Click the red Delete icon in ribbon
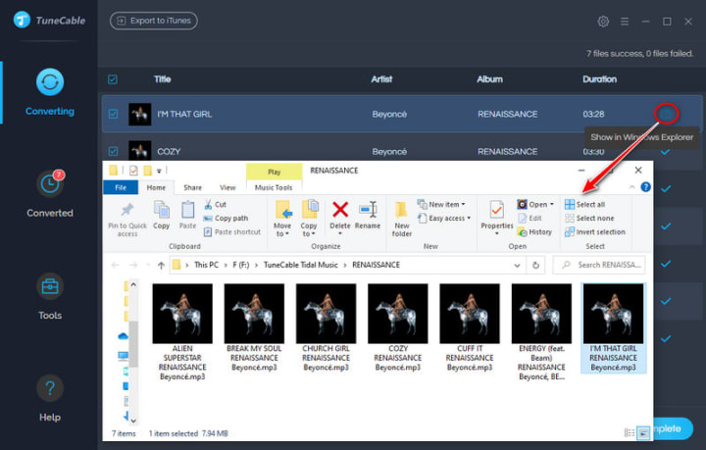Image resolution: width=706 pixels, height=450 pixels. pos(340,210)
